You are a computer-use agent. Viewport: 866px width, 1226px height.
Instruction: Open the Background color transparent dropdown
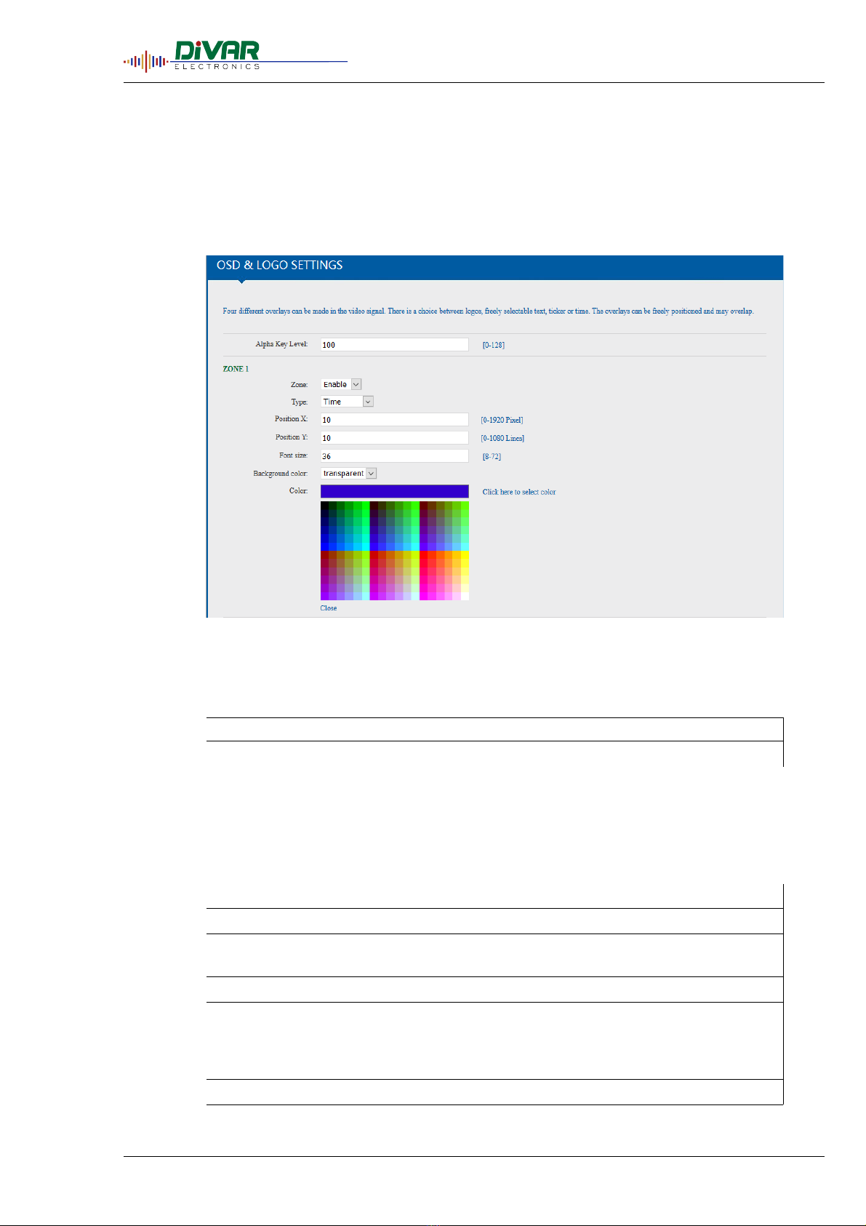pos(349,473)
